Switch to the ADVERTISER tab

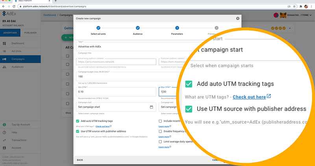tap(10, 33)
